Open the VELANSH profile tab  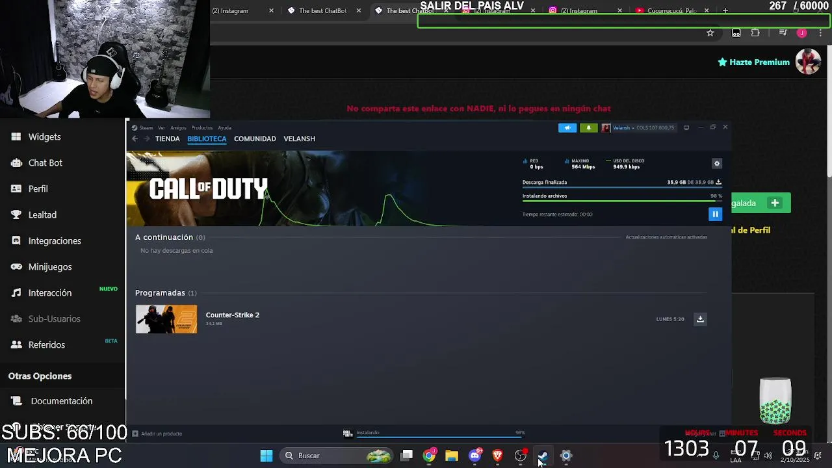pos(299,138)
